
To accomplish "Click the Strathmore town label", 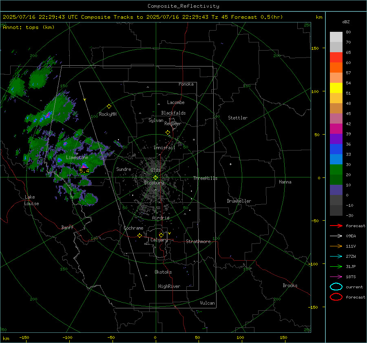I will coord(198,241).
